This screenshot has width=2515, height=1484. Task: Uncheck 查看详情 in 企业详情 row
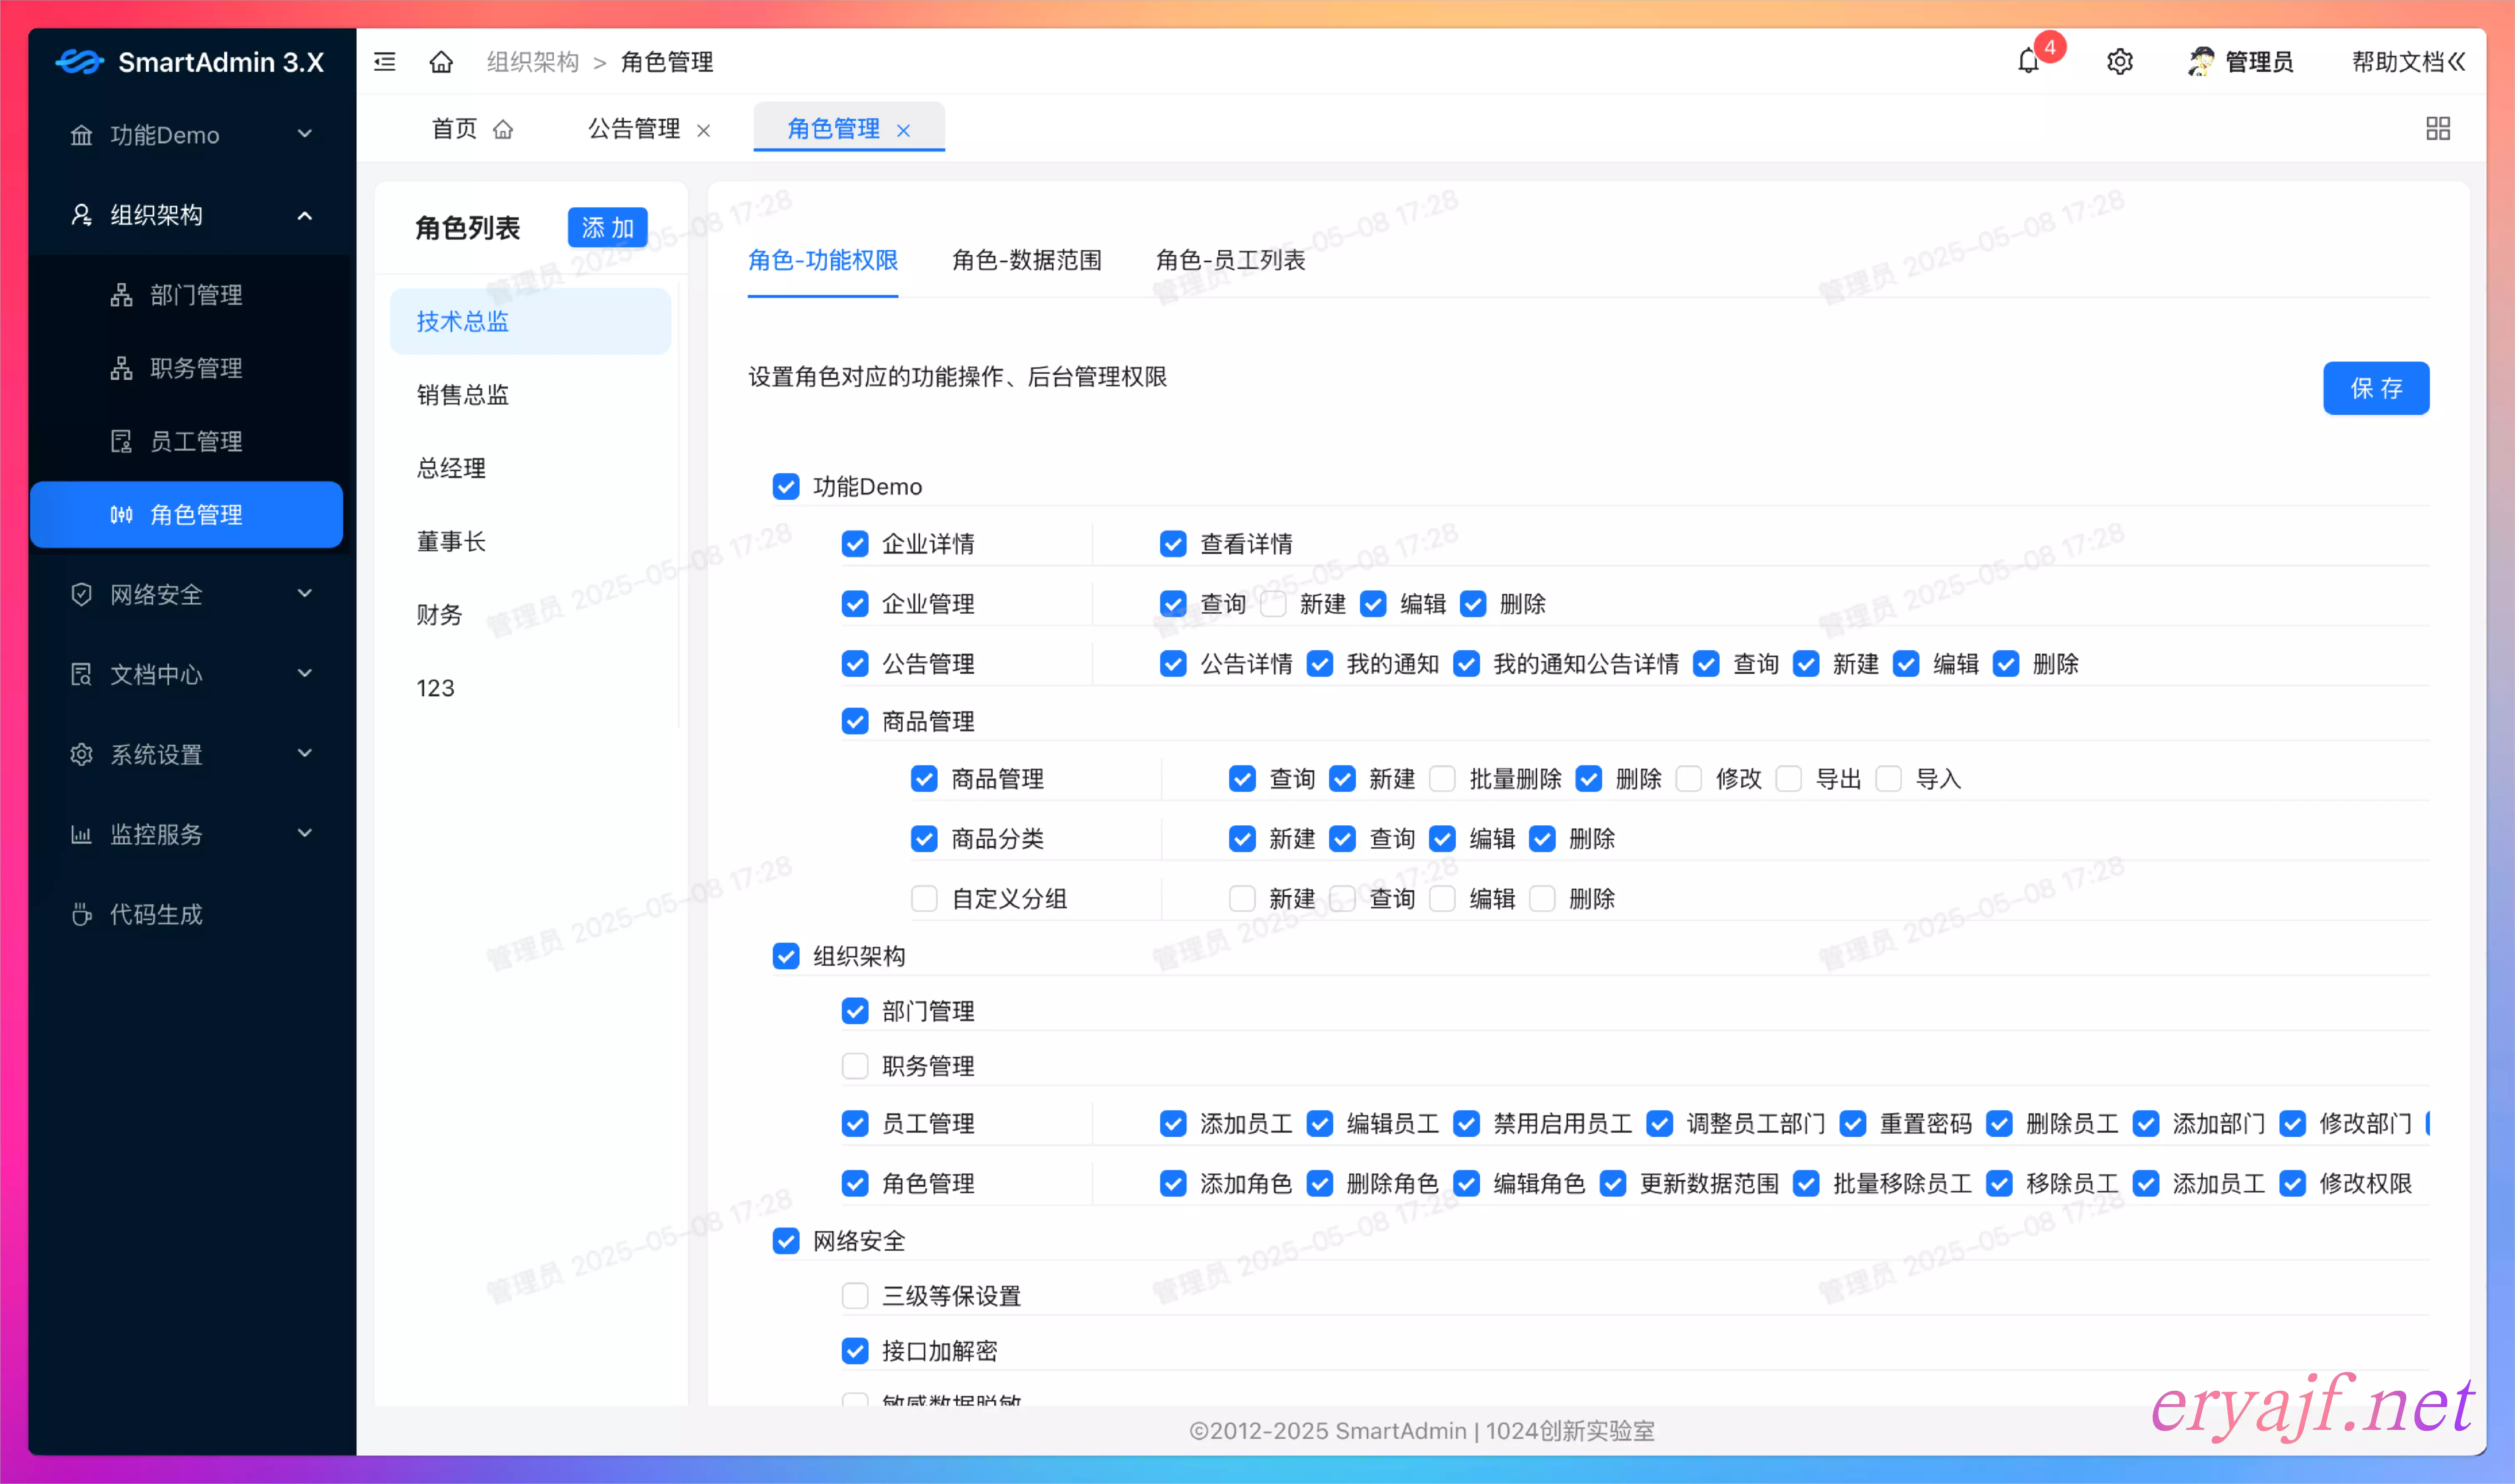1173,544
